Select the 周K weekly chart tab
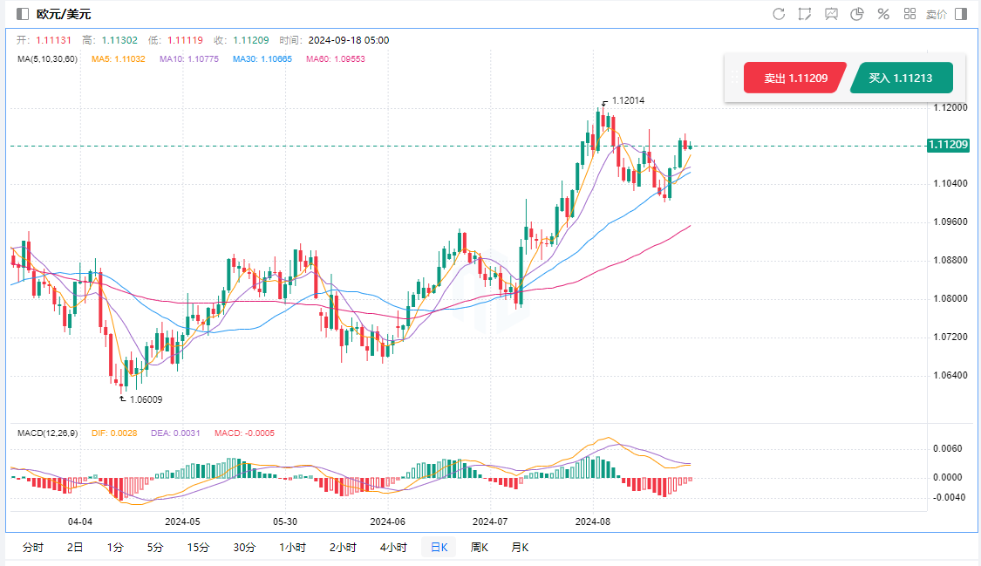981x566 pixels. [479, 548]
